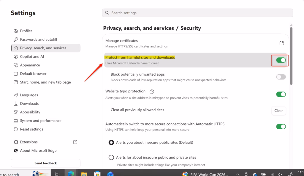Image resolution: width=304 pixels, height=176 pixels.
Task: Select Alerts about insecure public sites (Default)
Action: pyautogui.click(x=111, y=142)
